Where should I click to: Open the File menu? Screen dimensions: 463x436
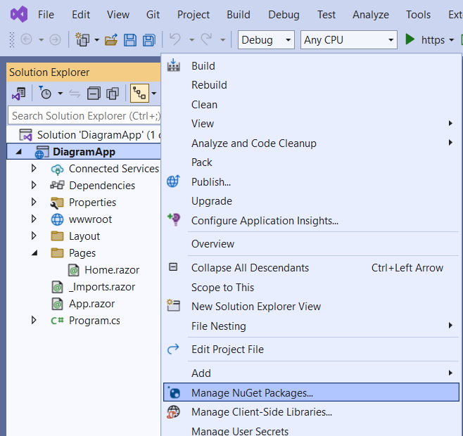46,15
